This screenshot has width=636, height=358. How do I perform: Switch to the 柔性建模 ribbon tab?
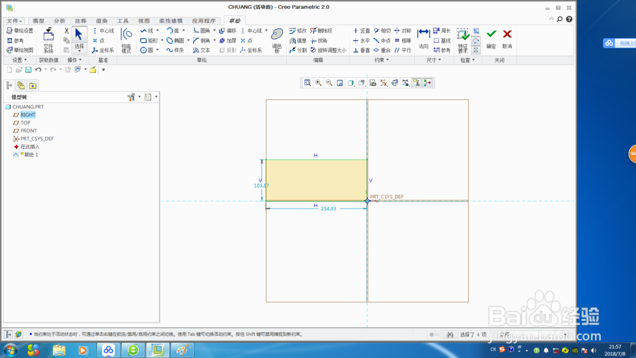point(170,21)
